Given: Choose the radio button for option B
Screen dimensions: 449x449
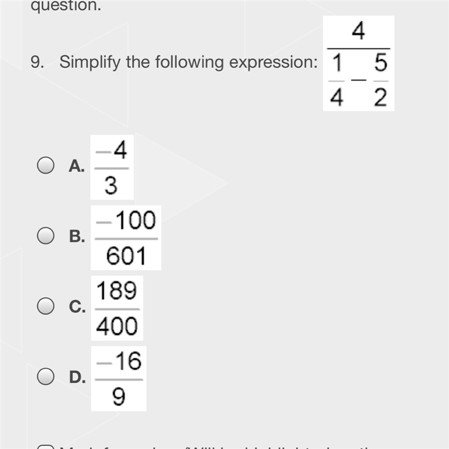Looking at the screenshot, I should (45, 235).
